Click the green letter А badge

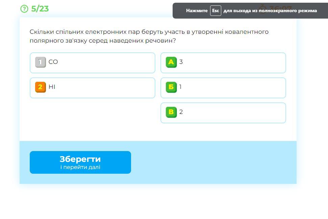coord(171,62)
